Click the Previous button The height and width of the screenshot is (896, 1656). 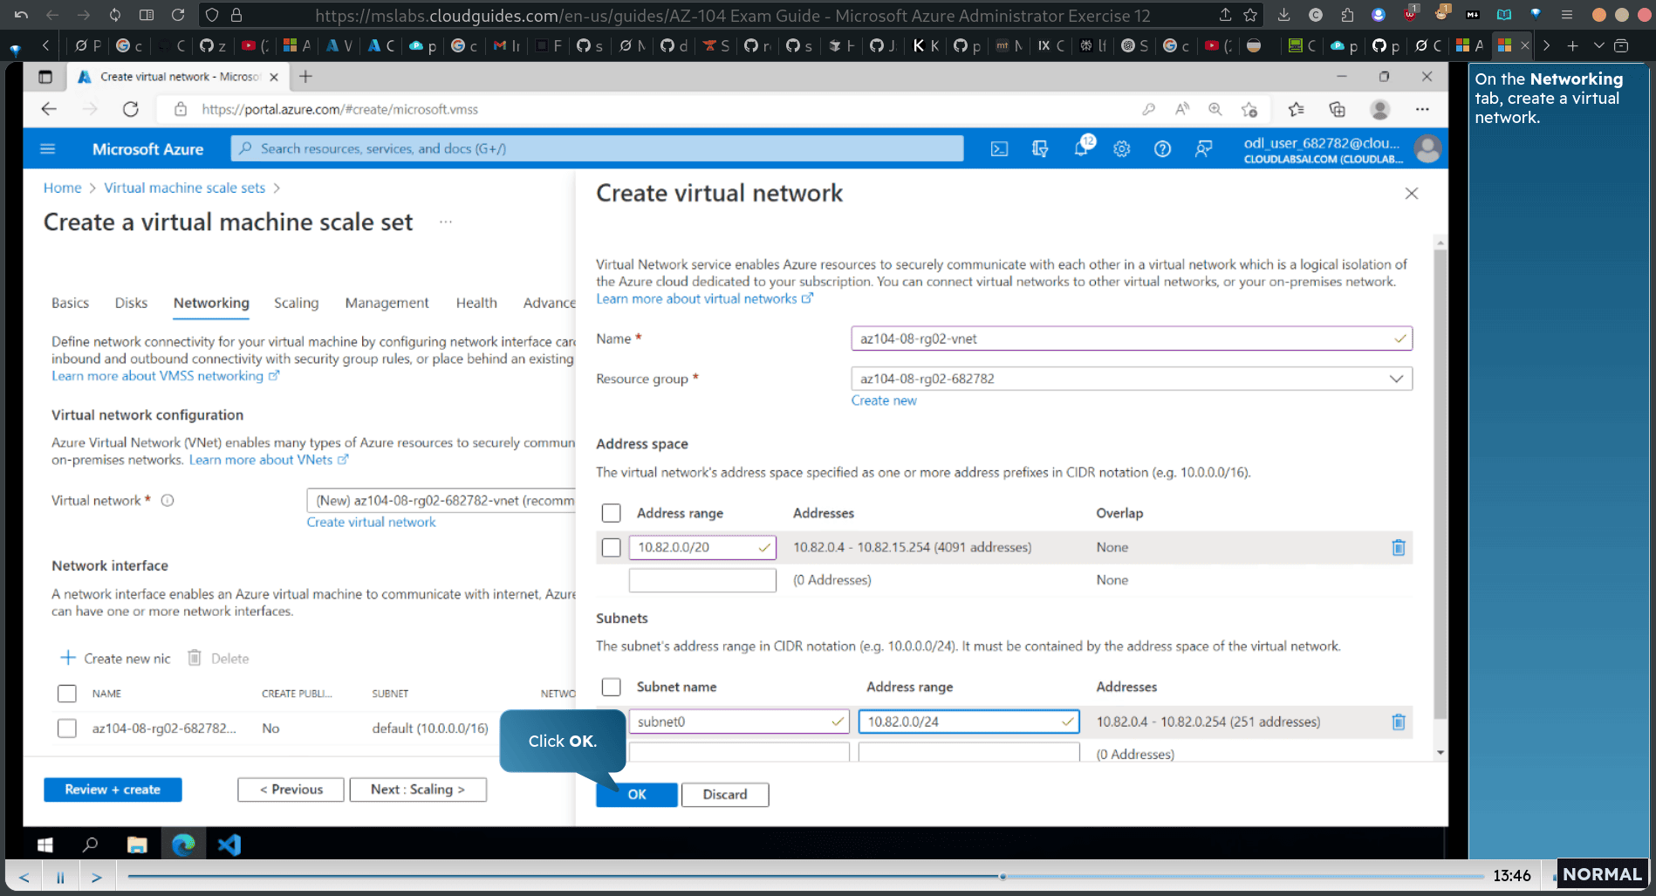click(291, 790)
